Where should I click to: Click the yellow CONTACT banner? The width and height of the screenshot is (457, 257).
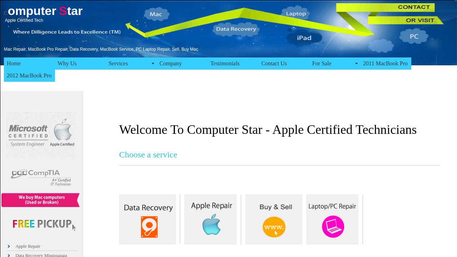(x=385, y=7)
